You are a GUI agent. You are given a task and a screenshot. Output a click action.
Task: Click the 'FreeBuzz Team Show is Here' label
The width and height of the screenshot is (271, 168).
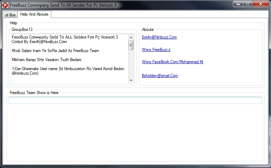tap(34, 93)
